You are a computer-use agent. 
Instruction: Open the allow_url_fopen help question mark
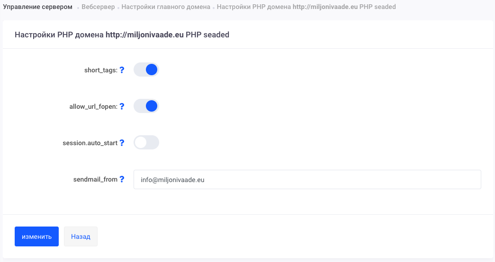click(x=122, y=106)
